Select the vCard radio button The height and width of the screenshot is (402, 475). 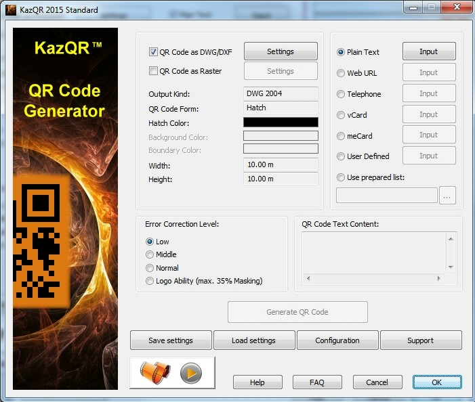pos(341,115)
